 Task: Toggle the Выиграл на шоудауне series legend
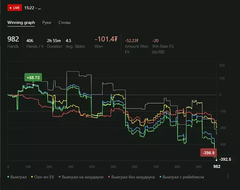click(81, 177)
